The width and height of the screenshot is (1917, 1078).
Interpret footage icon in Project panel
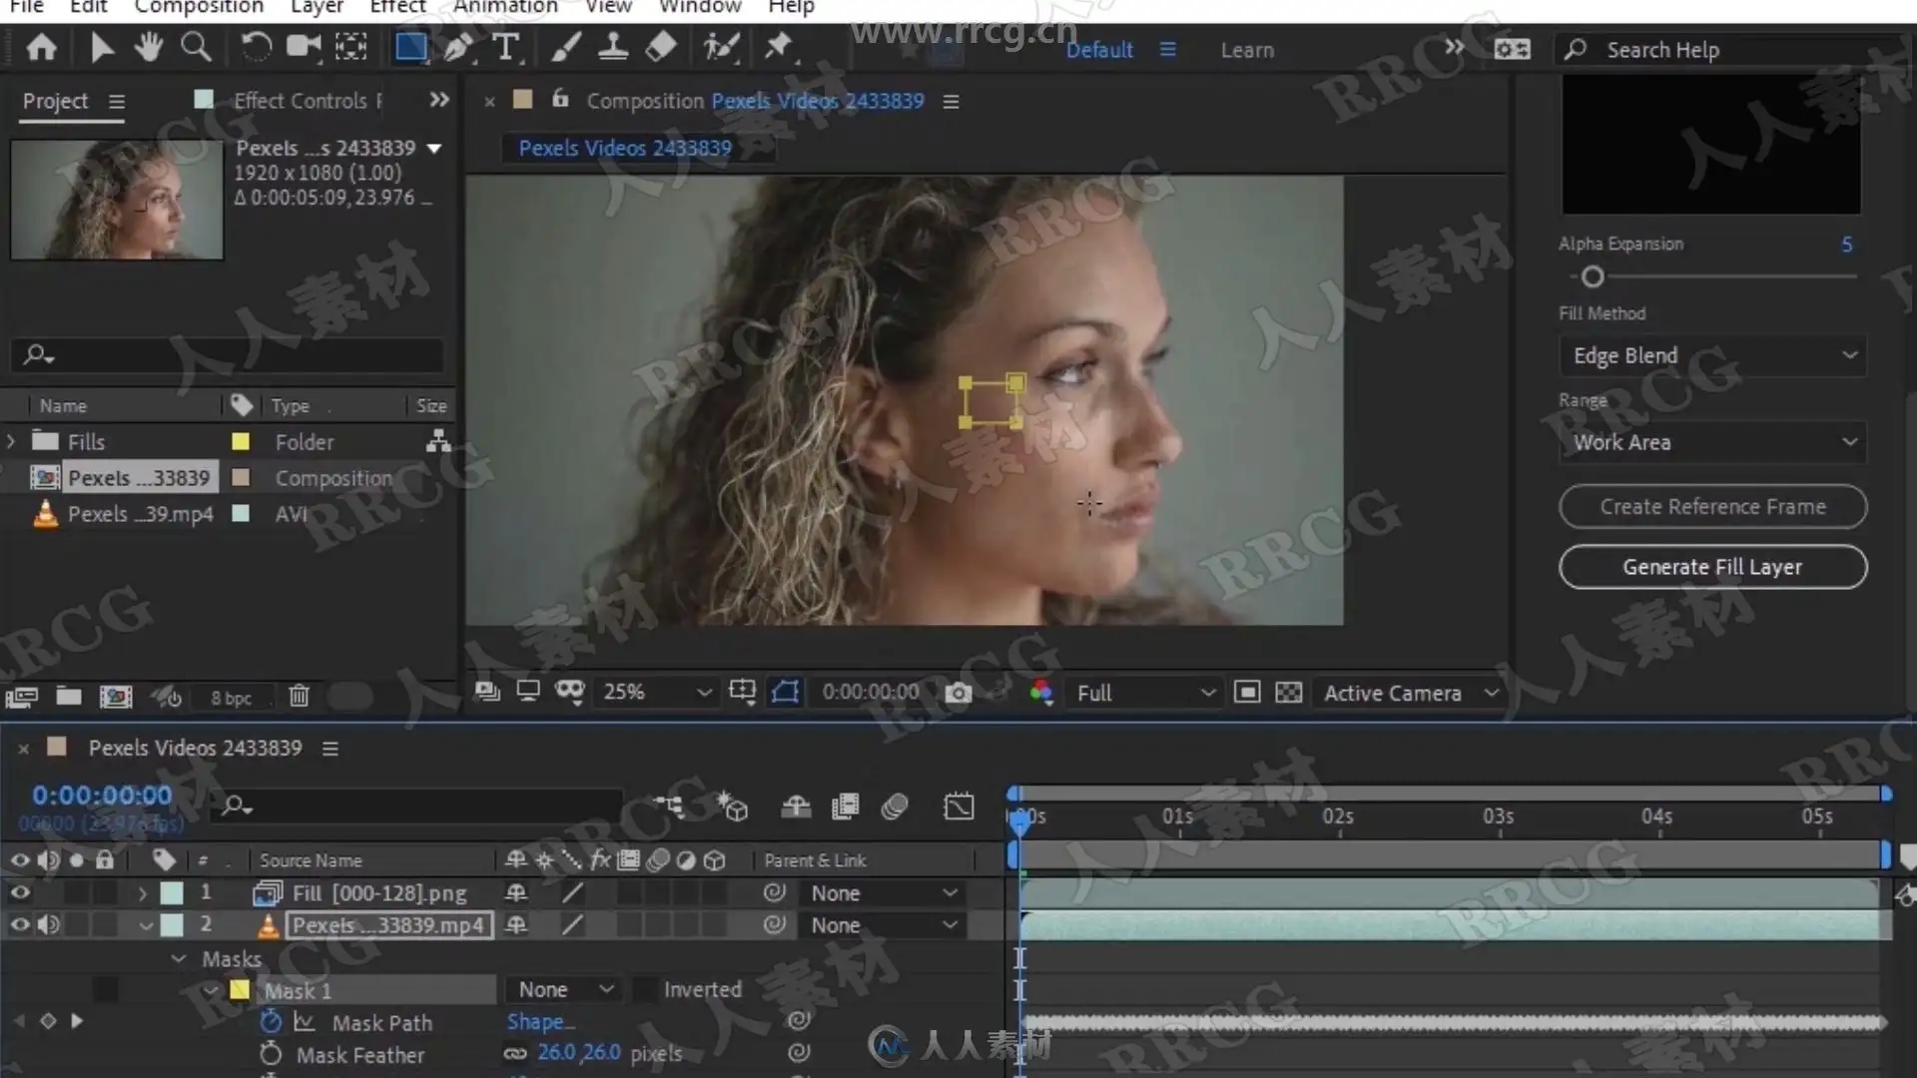pos(22,697)
